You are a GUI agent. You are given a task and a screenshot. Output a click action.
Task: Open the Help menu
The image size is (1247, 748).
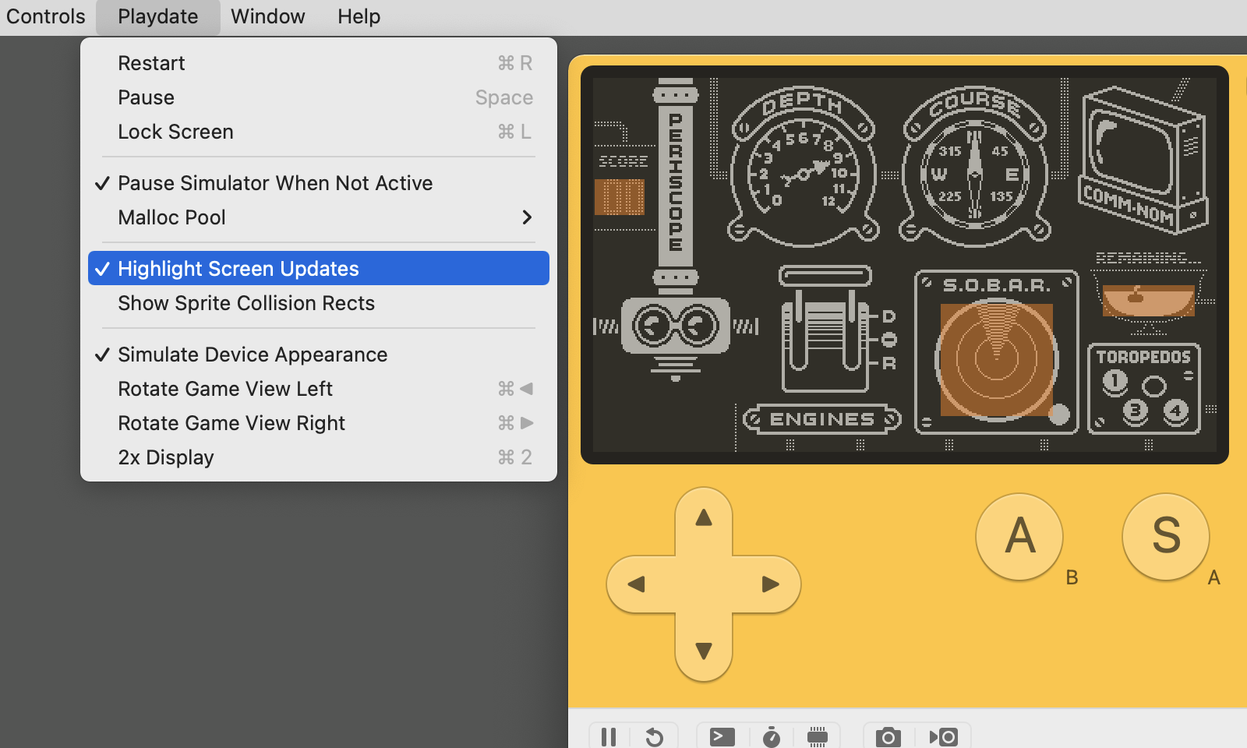tap(359, 16)
